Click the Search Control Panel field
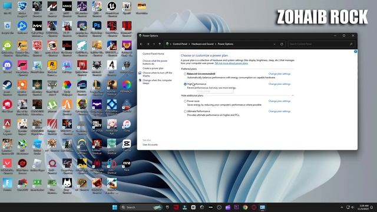Viewport: 377px width, 212px height. coord(321,44)
